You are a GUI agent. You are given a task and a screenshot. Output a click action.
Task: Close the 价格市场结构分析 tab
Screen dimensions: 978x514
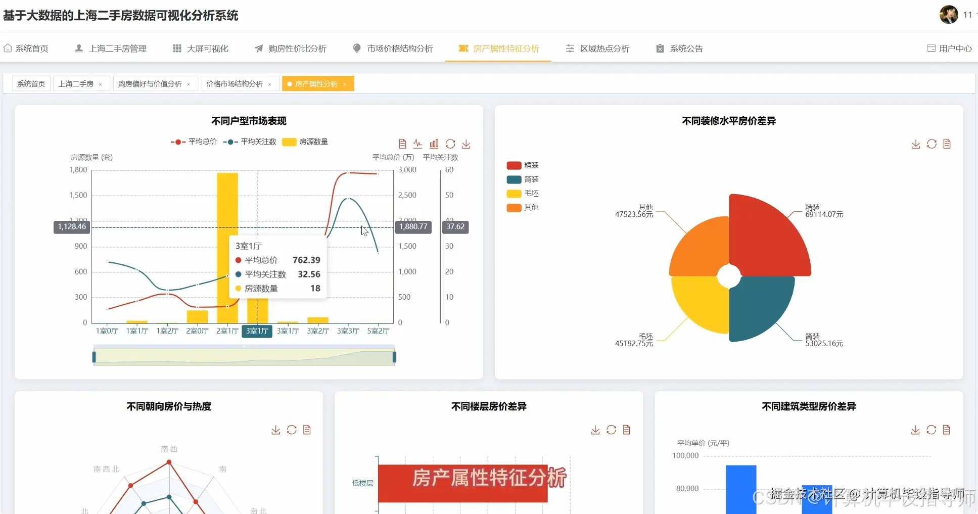pos(270,83)
